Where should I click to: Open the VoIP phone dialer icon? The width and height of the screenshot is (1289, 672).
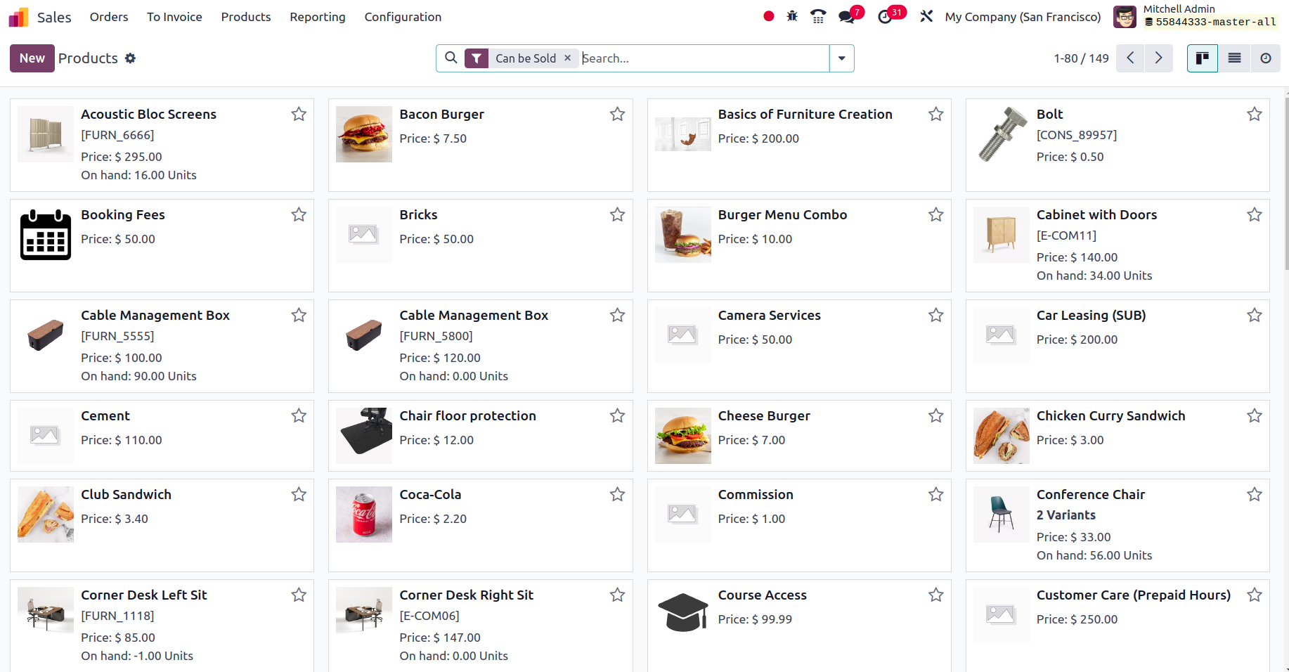click(x=817, y=16)
